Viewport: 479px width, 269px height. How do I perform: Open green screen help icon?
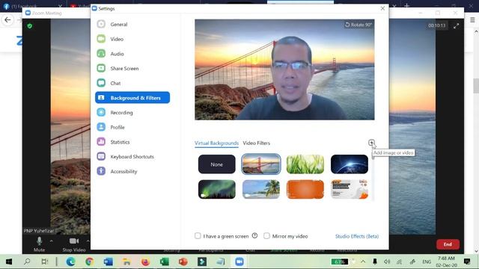(254, 235)
